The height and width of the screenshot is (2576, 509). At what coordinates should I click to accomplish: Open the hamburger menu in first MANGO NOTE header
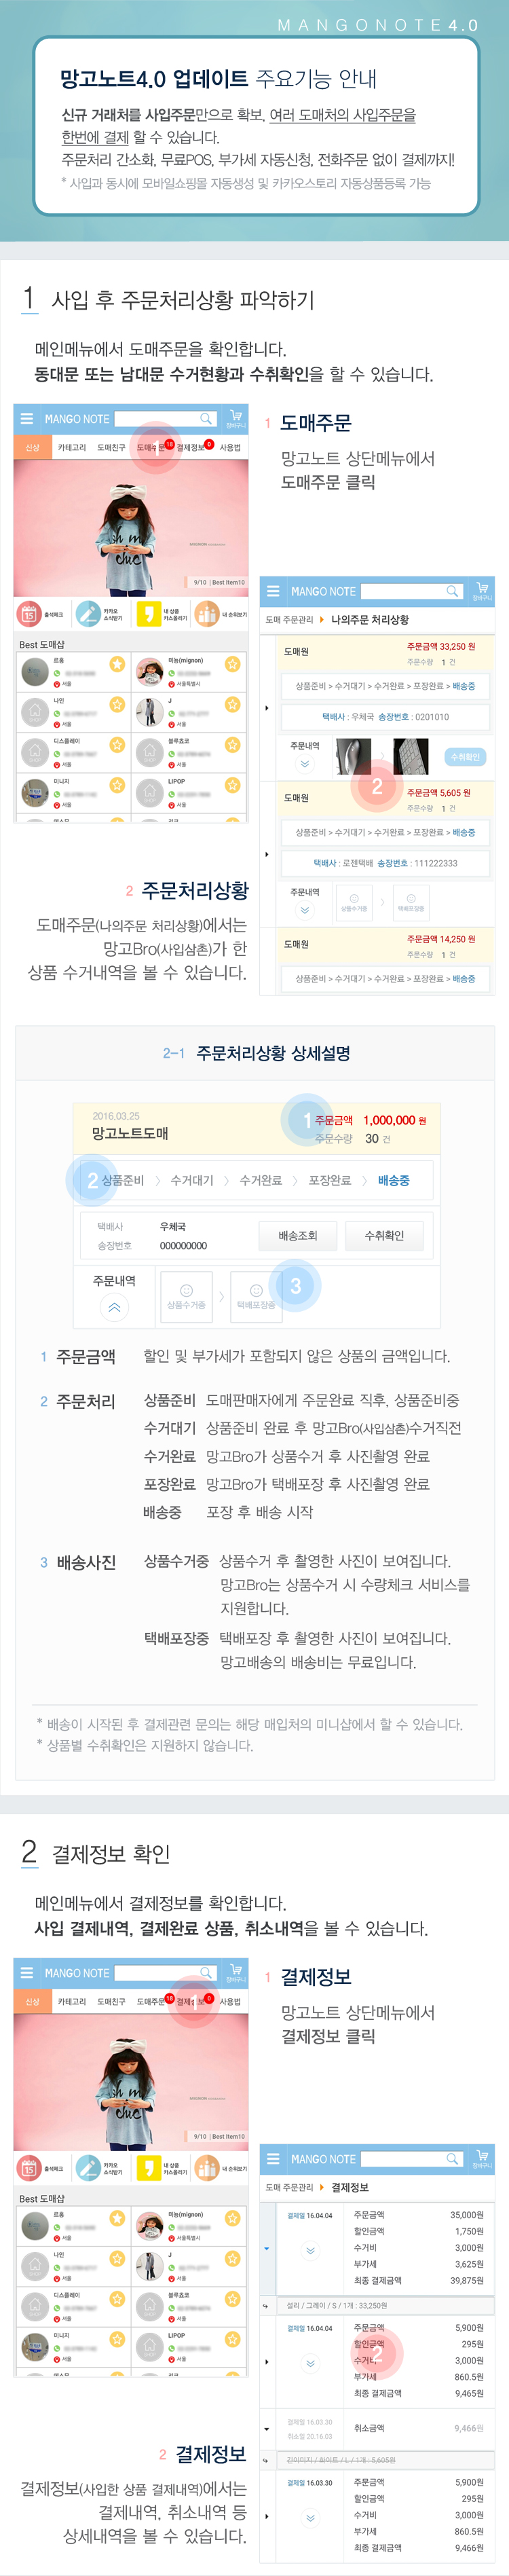pos(27,419)
